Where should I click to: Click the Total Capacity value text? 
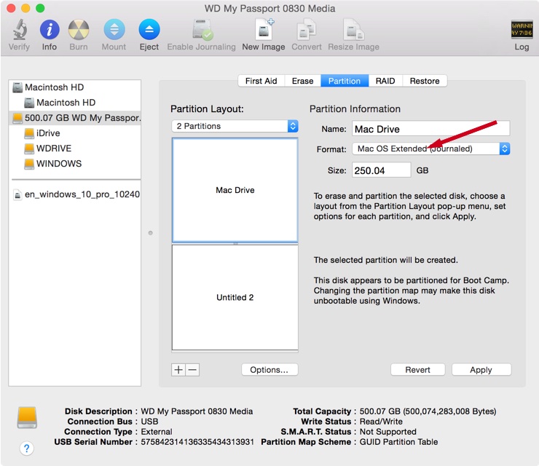tap(428, 411)
